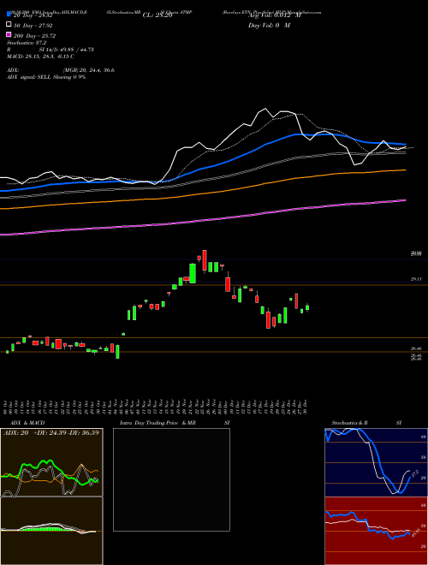Click the blue 20 Day legend swatch

click(x=9, y=14)
